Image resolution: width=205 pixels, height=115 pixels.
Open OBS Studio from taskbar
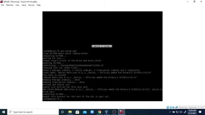(114, 112)
